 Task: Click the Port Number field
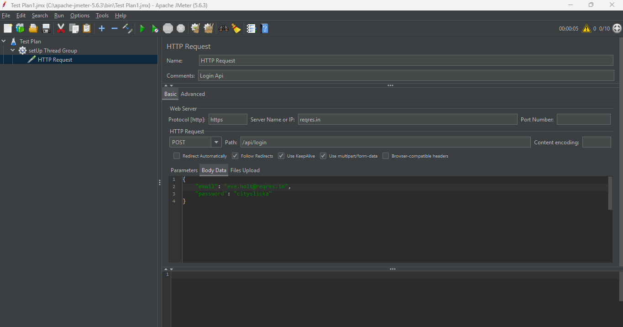(x=583, y=119)
